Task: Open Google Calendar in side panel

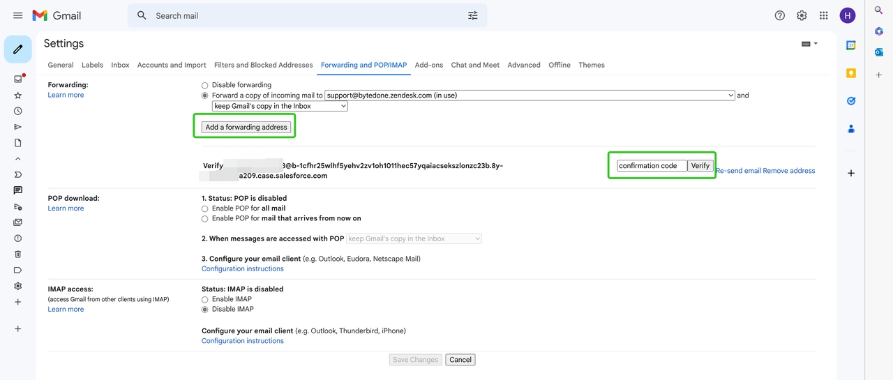Action: [851, 45]
